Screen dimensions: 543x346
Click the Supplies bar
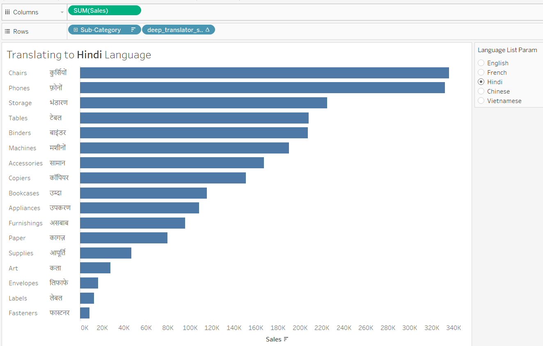click(x=105, y=253)
